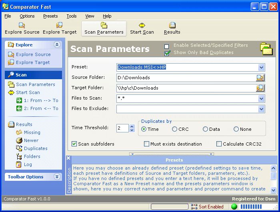
Task: Click the green status indicator in status bar
Action: pyautogui.click(x=234, y=207)
